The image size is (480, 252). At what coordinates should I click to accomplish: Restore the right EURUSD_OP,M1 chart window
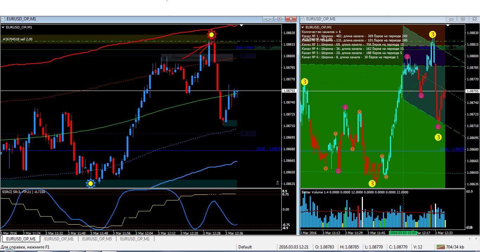463,19
